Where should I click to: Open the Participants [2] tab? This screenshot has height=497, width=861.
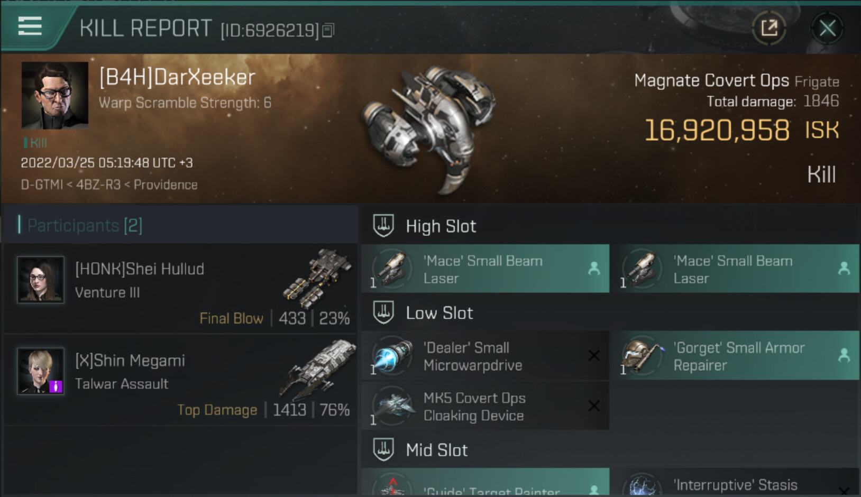tap(85, 226)
